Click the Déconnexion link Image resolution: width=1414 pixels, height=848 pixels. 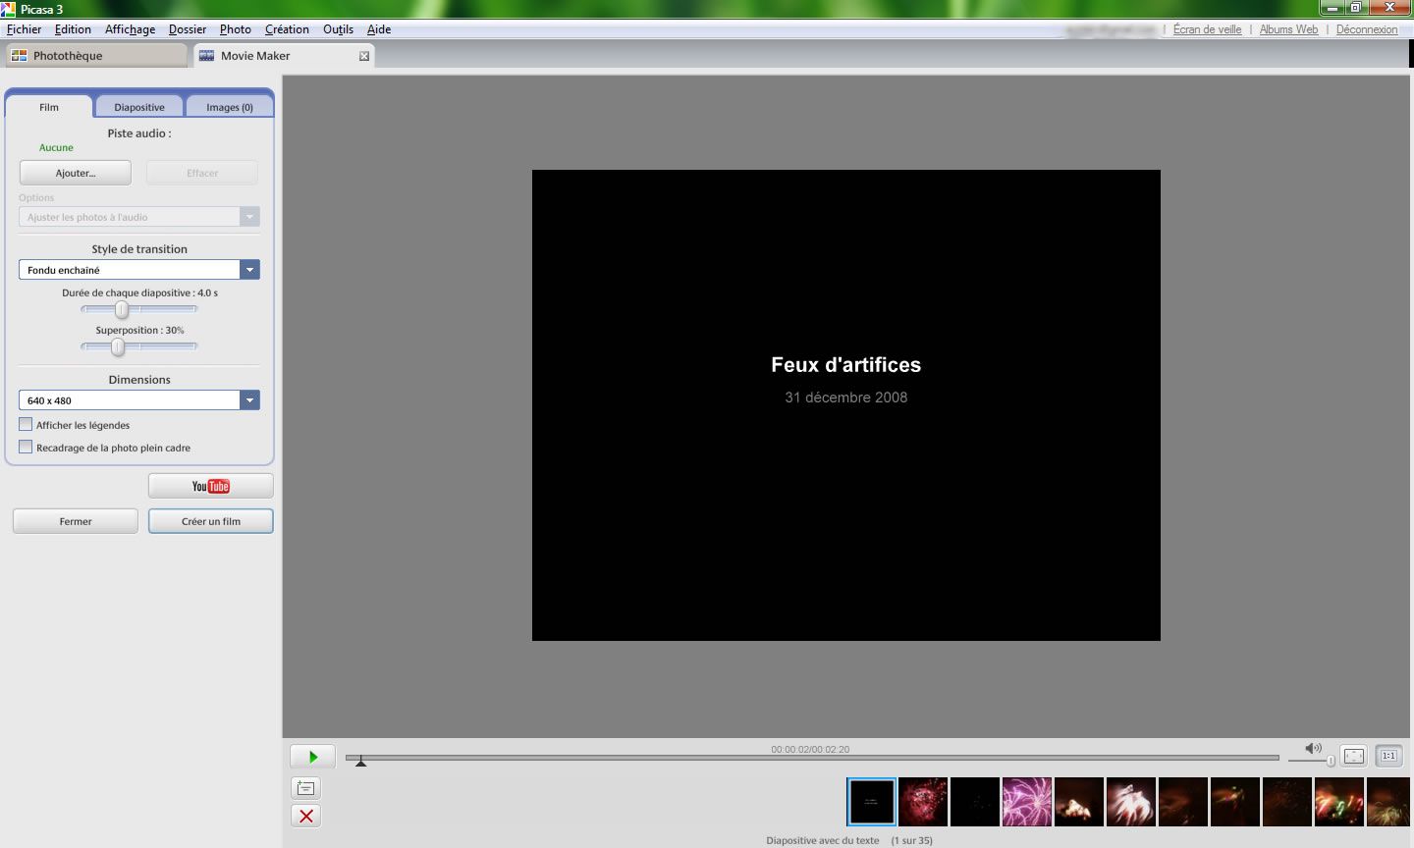click(x=1367, y=29)
